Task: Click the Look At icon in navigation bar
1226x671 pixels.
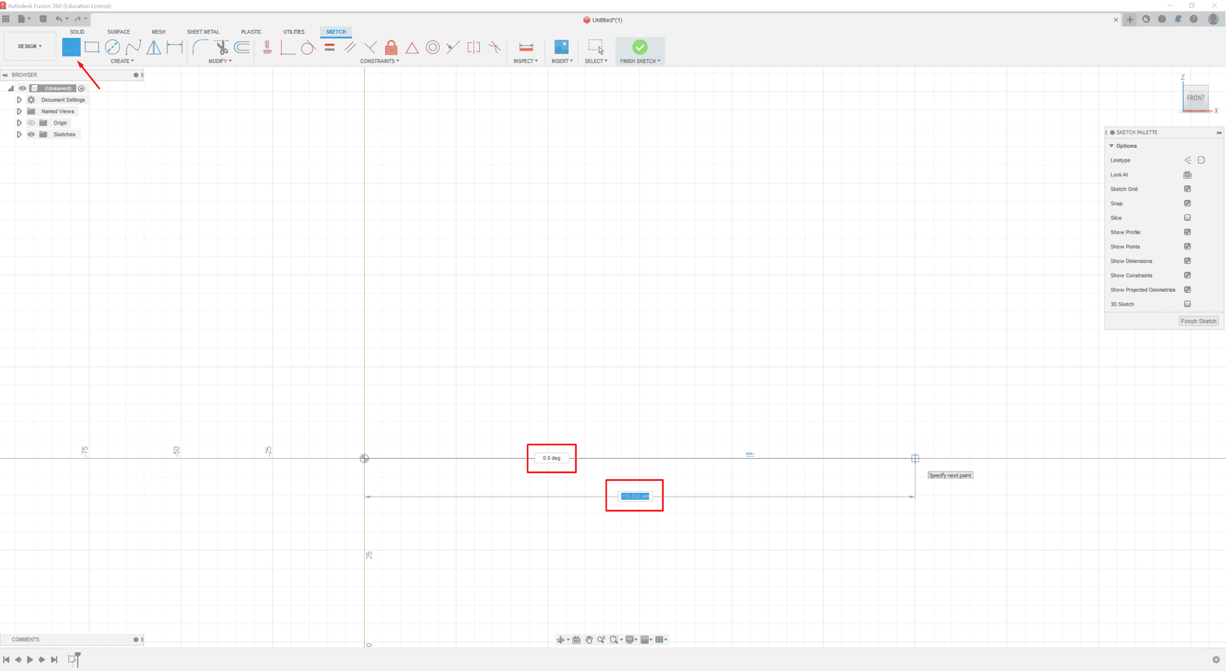Action: 577,639
